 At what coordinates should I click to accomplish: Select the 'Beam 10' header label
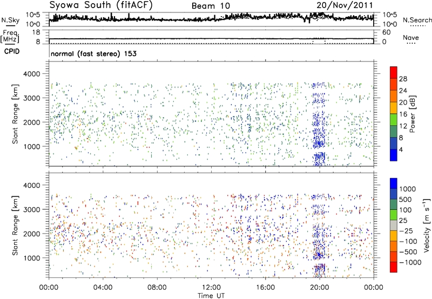pyautogui.click(x=211, y=6)
